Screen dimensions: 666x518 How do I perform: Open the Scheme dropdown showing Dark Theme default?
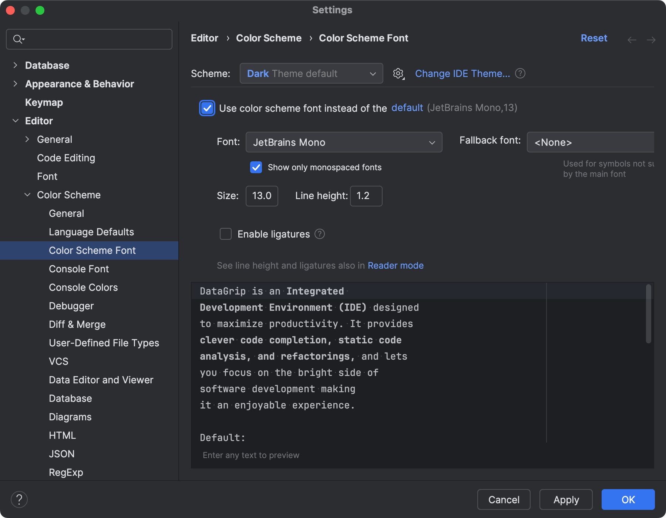tap(311, 73)
